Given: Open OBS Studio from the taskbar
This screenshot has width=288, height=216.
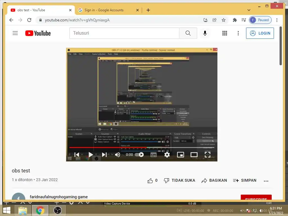Looking at the screenshot, I should coord(58,210).
